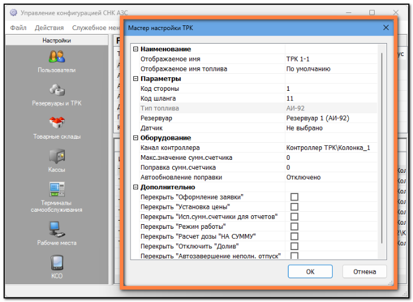Select the Автообновление поправки label
413x302 pixels.
pyautogui.click(x=181, y=177)
